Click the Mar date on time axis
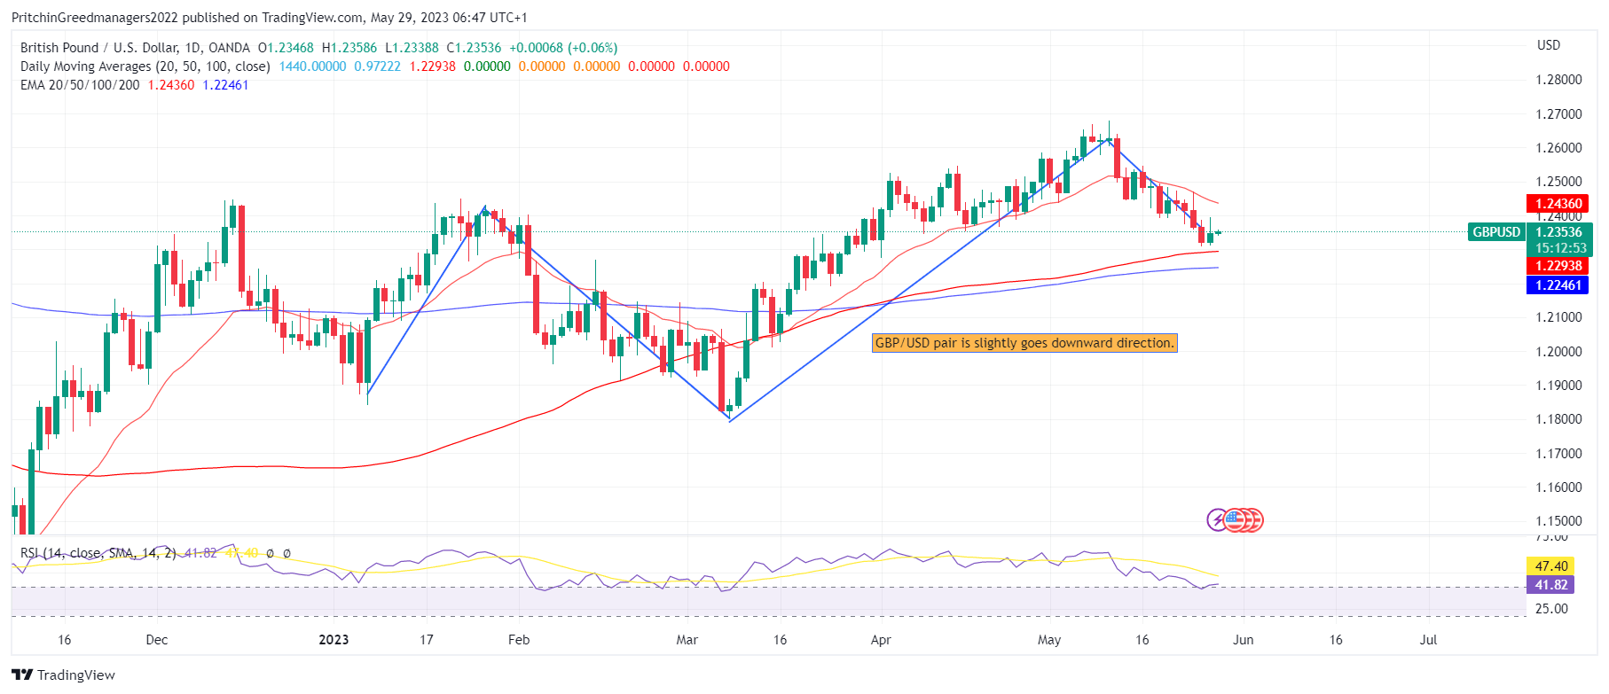Image resolution: width=1609 pixels, height=694 pixels. click(x=687, y=640)
